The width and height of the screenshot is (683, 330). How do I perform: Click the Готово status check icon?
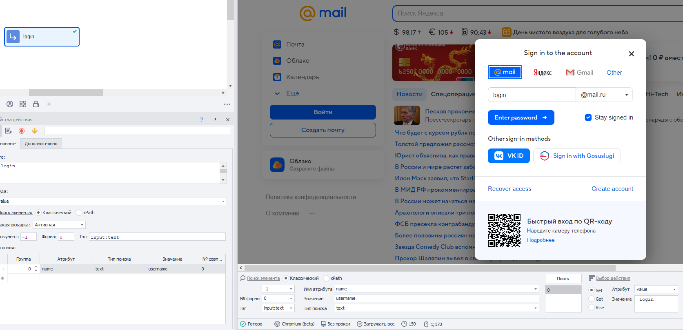point(243,324)
